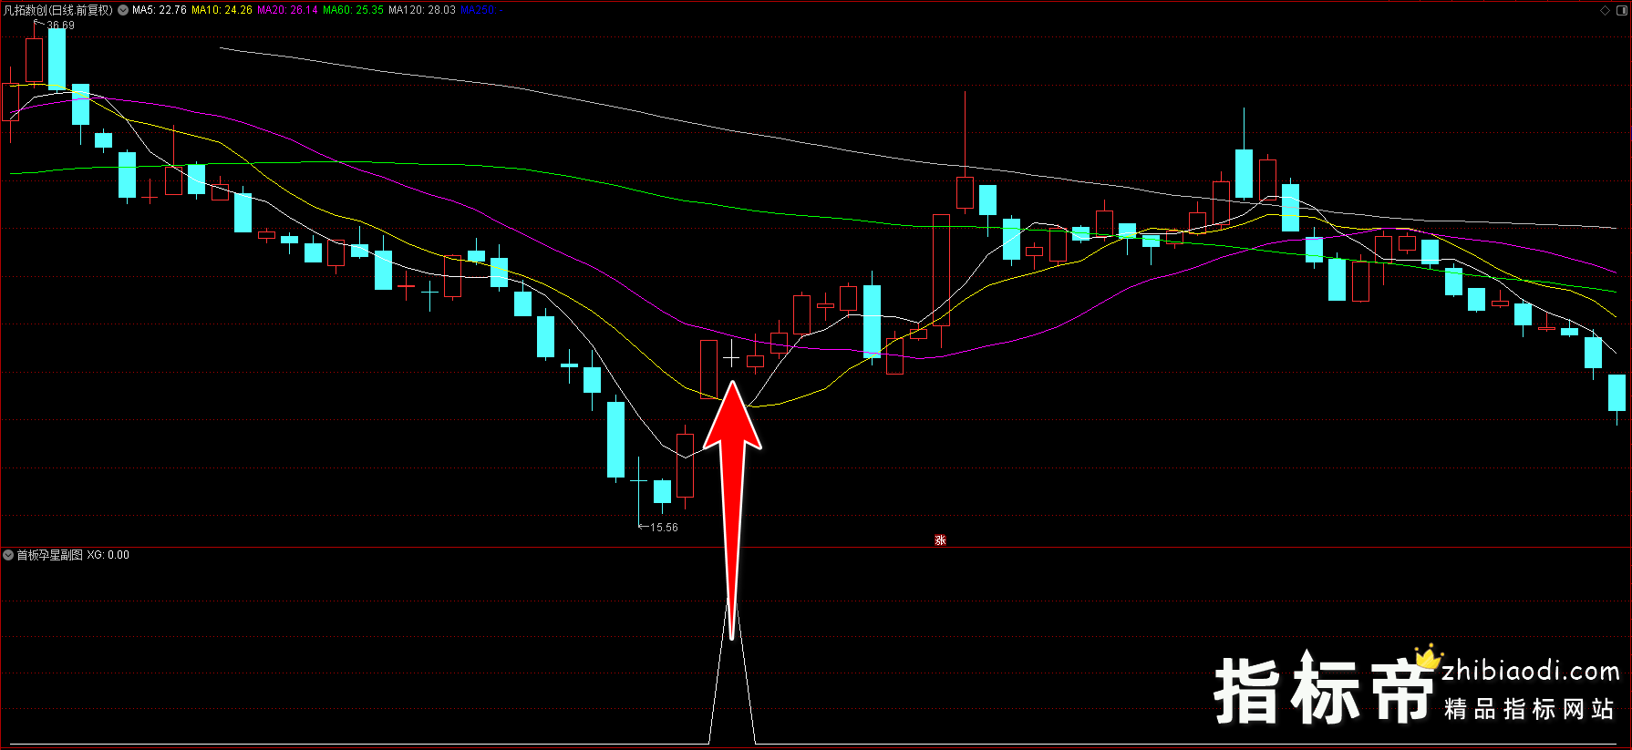Click the XG: 0.00 value
The image size is (1632, 750).
coord(108,555)
